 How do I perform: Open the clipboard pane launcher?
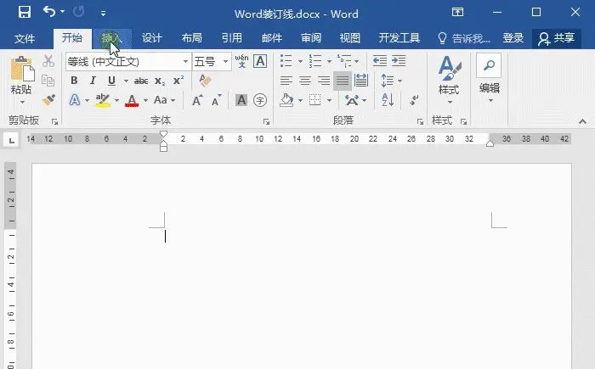tap(54, 121)
